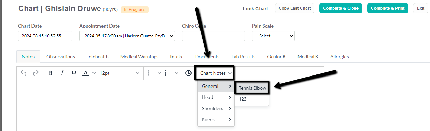Switch to the Medical Warnings tab
The width and height of the screenshot is (430, 131).
tap(139, 57)
